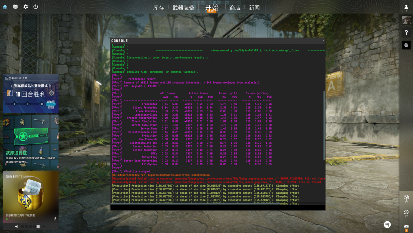Viewport: 413px width, 233px height.
Task: Click the round chat button at bottom right
Action: [x=387, y=225]
